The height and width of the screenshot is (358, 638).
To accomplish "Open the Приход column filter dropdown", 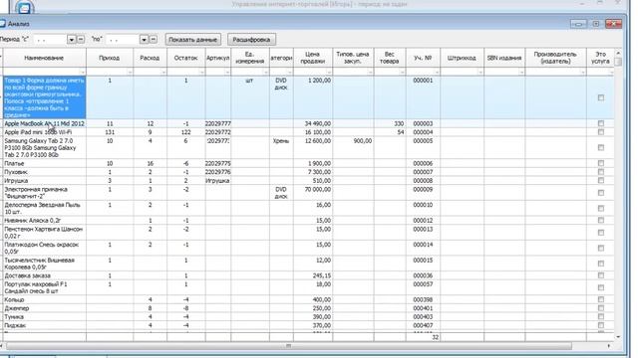I will coord(130,73).
